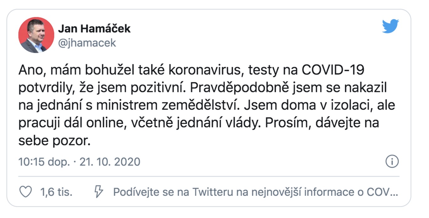Screen dimensions: 429x218
Task: Click Jan Hamáček's profile avatar photo
Action: [36, 35]
